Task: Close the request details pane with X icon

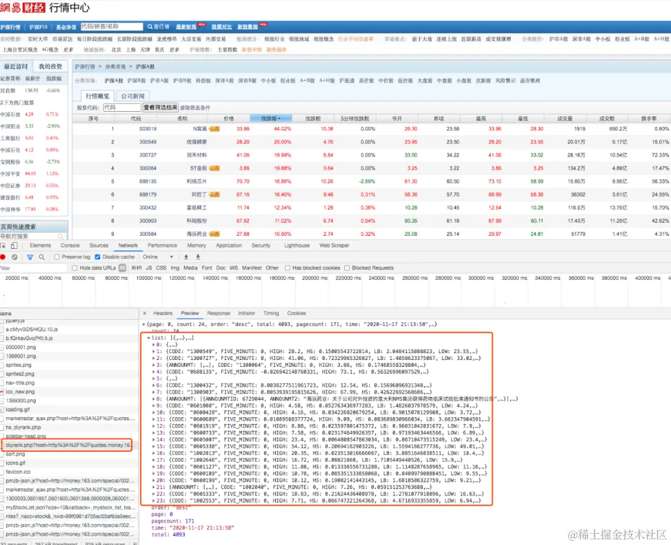Action: 145,313
